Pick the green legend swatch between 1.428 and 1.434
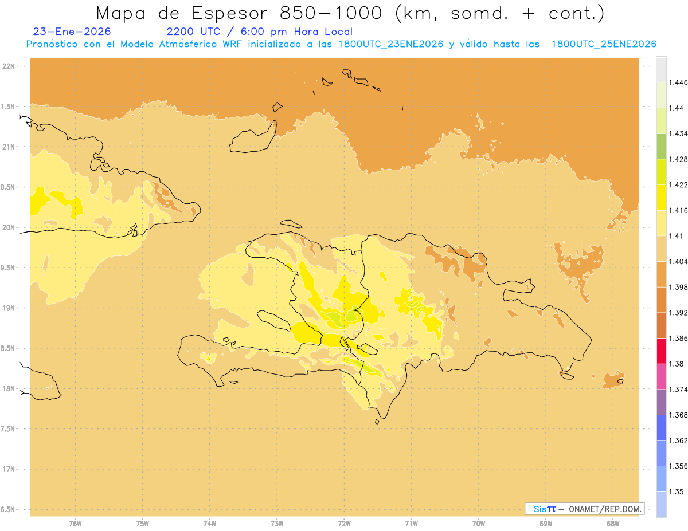Image resolution: width=688 pixels, height=531 pixels. tap(661, 146)
